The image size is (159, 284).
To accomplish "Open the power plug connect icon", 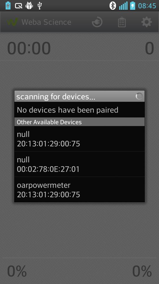I will (x=97, y=22).
